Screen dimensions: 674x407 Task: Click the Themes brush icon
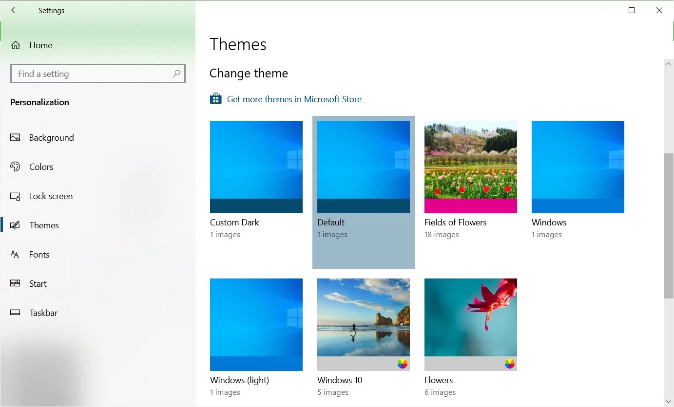point(15,225)
